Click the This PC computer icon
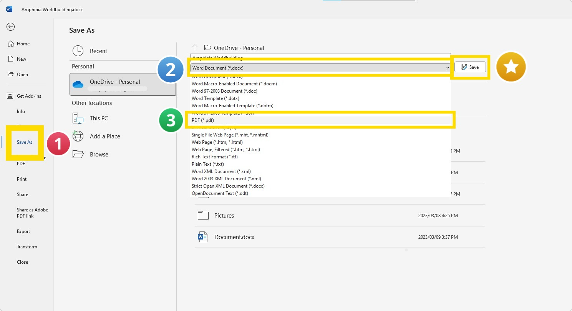Screen dimensions: 572x311 pos(78,118)
